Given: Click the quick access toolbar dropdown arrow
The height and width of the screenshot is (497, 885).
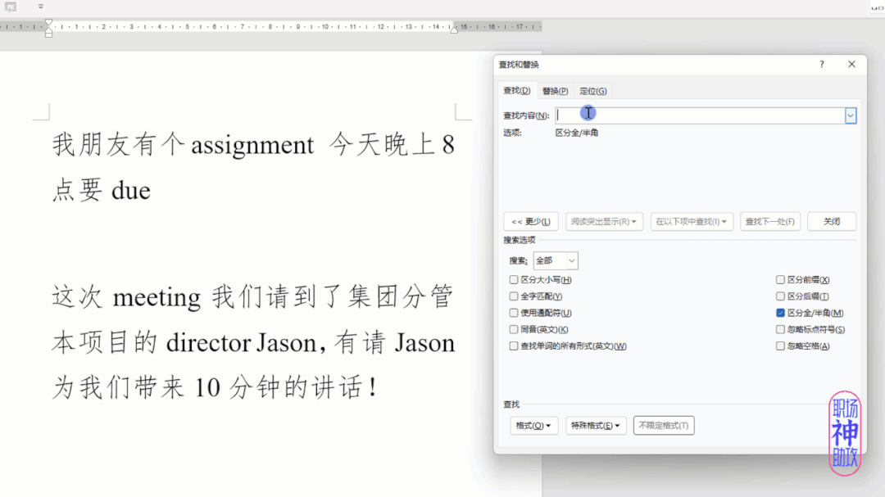Looking at the screenshot, I should [x=41, y=7].
